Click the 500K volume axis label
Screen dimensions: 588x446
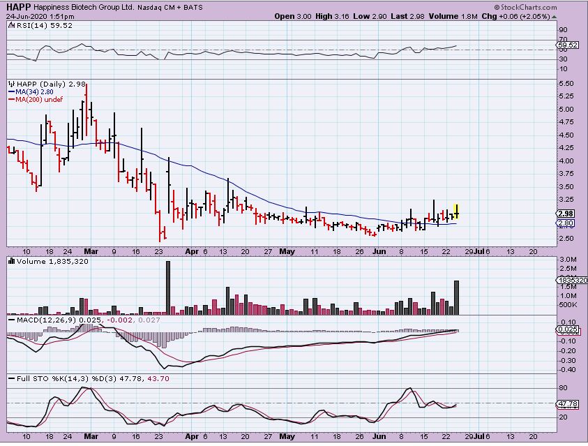pyautogui.click(x=567, y=304)
